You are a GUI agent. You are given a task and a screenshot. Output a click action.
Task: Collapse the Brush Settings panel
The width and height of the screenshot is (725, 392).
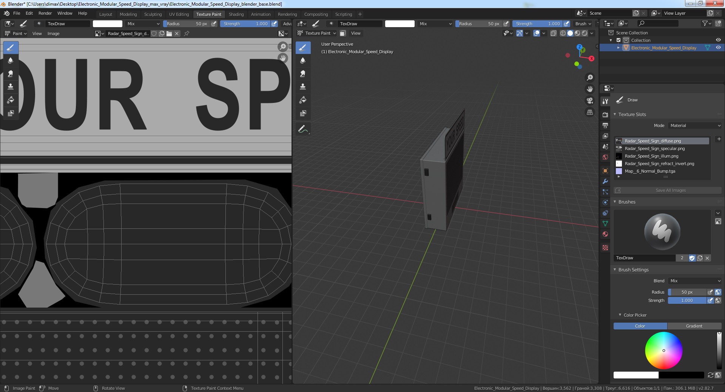[615, 270]
